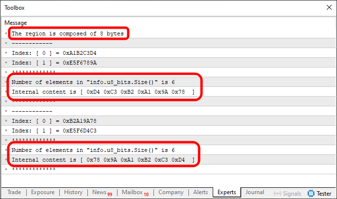
Task: Select first 'Index: [ 0 ] = 0xA1B2C3D4' row
Action: [x=168, y=53]
